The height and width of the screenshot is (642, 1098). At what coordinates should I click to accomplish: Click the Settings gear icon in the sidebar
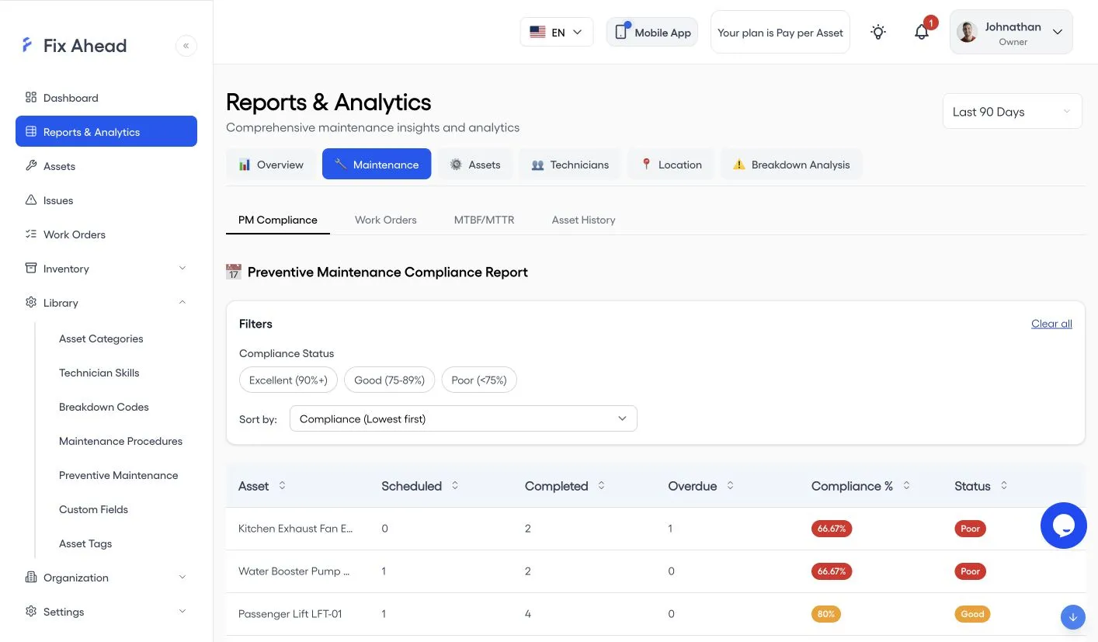(x=31, y=612)
